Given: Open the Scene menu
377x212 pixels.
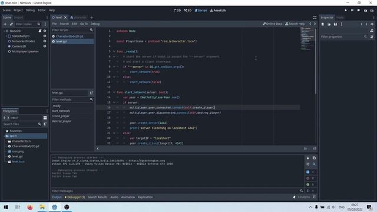Looking at the screenshot, I should (x=6, y=11).
